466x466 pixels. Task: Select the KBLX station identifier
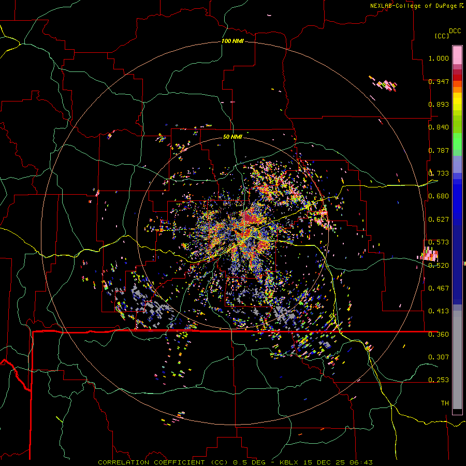pos(290,462)
